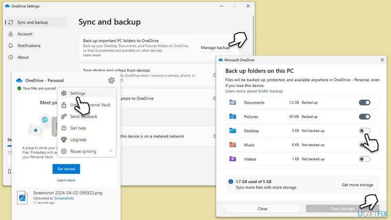This screenshot has width=391, height=220.
Task: Click the Personal Vault lock icon
Action: coord(64,105)
